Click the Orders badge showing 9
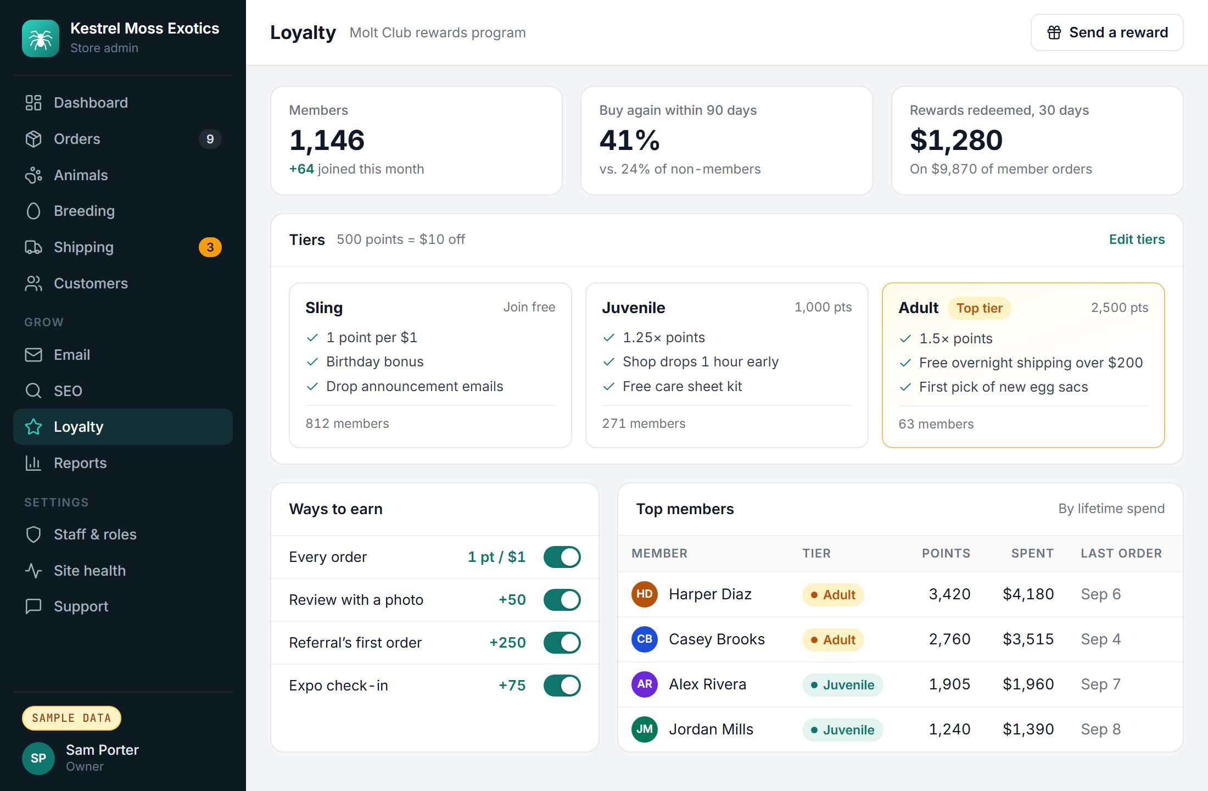Image resolution: width=1208 pixels, height=791 pixels. [x=210, y=139]
